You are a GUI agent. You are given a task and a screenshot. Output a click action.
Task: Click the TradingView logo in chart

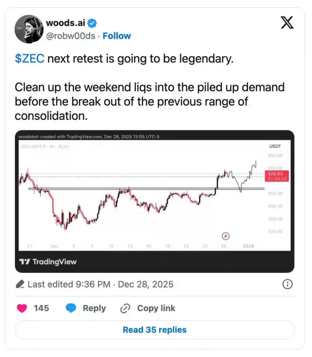[48, 261]
